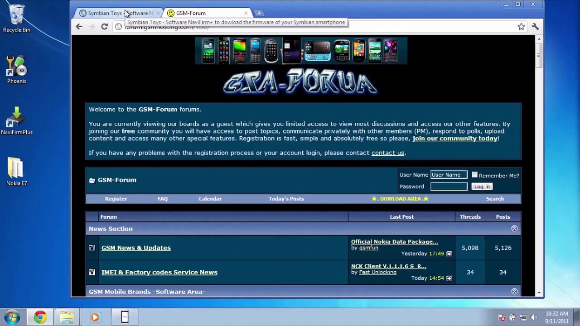
Task: Click the 'contact us' link
Action: (388, 153)
